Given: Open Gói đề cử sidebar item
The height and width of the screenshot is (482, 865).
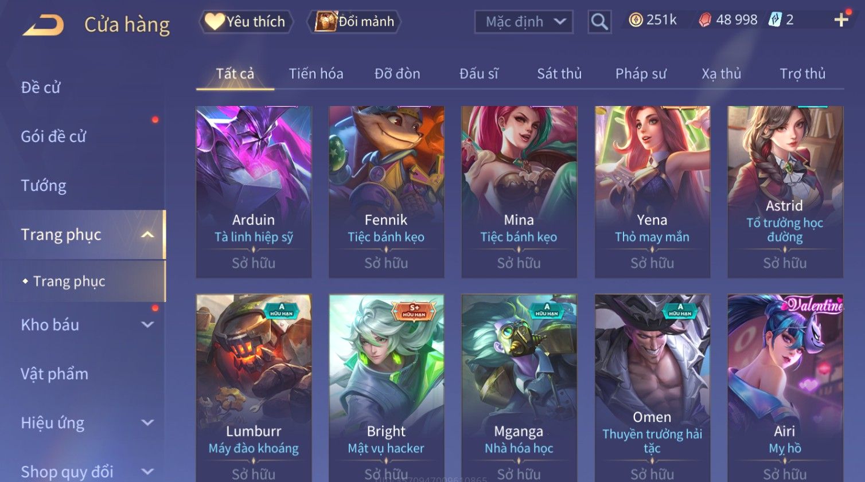Looking at the screenshot, I should (x=53, y=136).
